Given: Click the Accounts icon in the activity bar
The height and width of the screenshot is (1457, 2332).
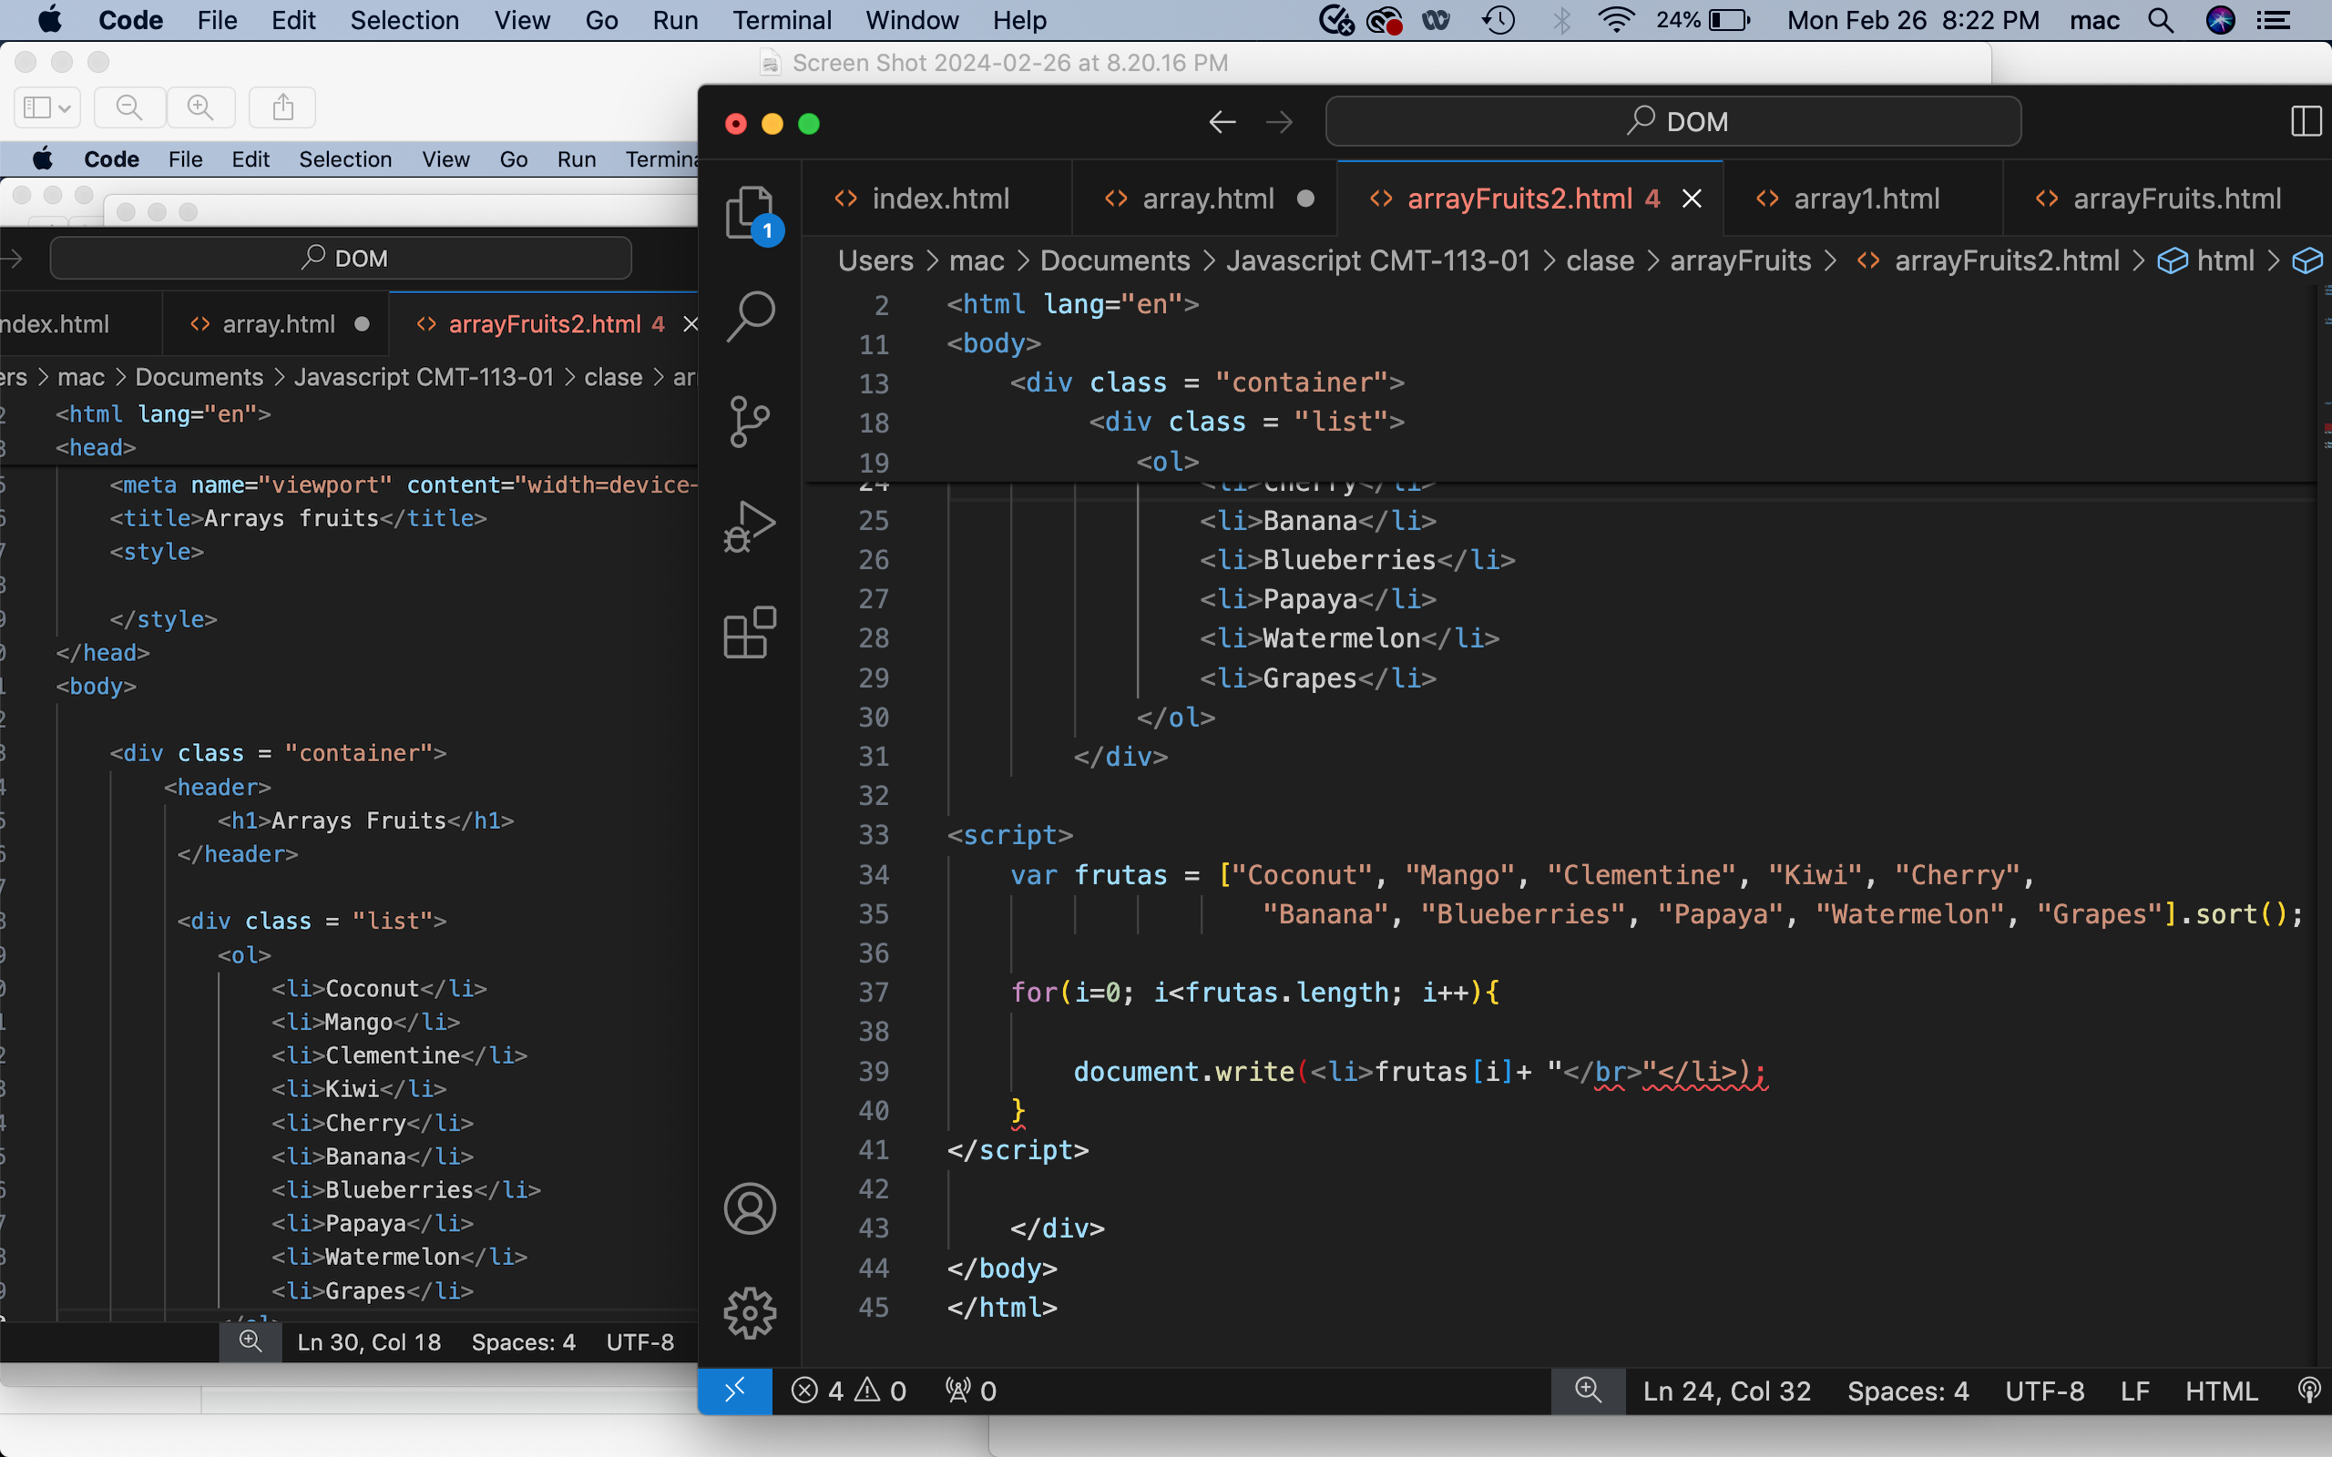Looking at the screenshot, I should click(x=750, y=1208).
